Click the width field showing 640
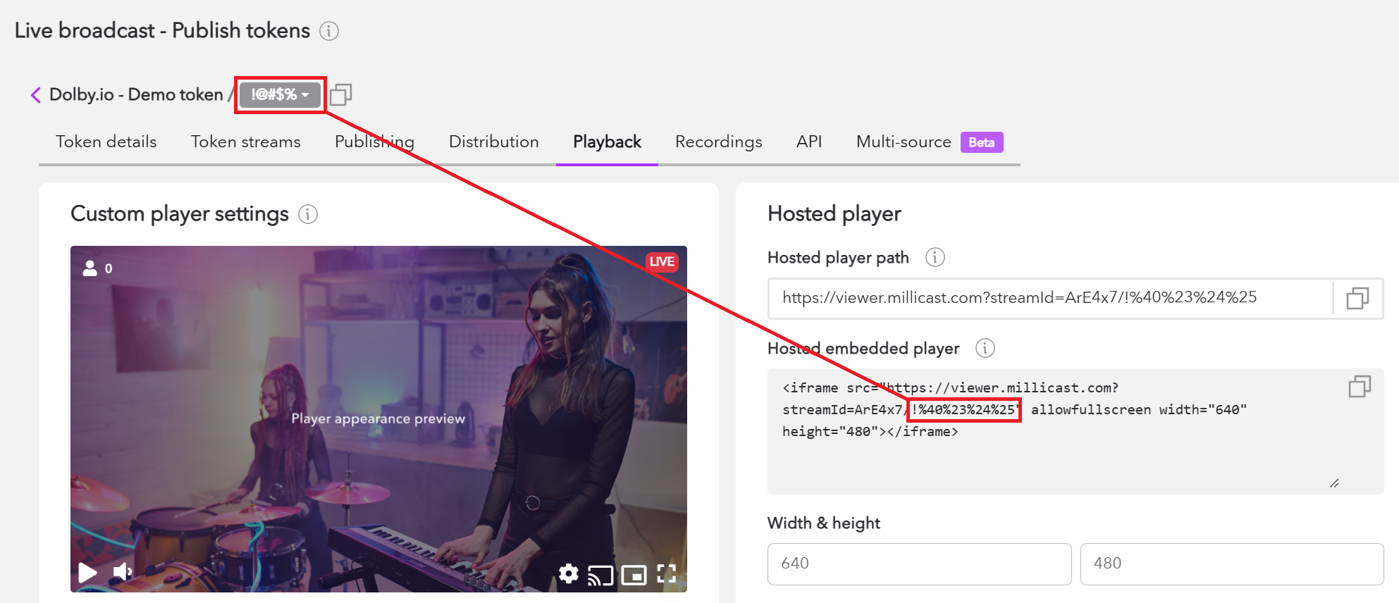The image size is (1399, 603). point(919,564)
